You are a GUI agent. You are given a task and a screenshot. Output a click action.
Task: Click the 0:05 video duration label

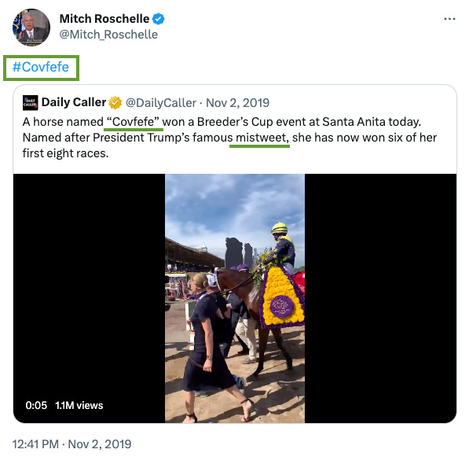[x=36, y=405]
